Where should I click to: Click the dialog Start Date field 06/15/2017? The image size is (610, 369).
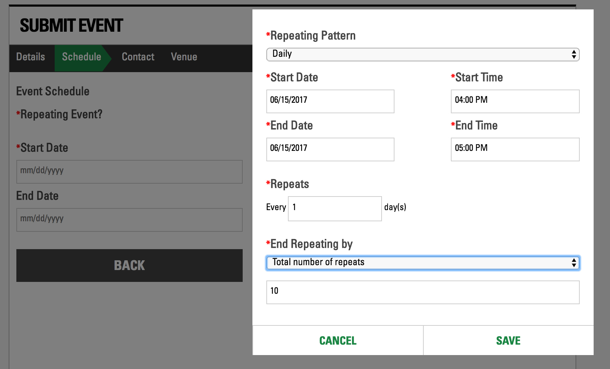pos(330,101)
